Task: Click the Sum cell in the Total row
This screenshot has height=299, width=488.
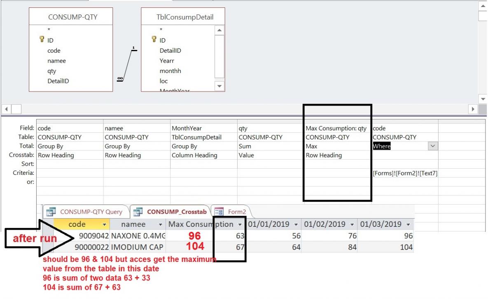Action: tap(271, 146)
